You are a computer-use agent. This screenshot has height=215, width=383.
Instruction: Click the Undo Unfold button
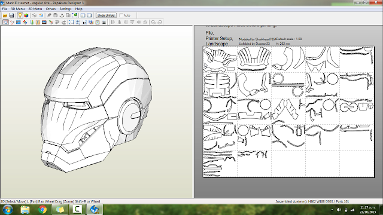[x=106, y=16]
